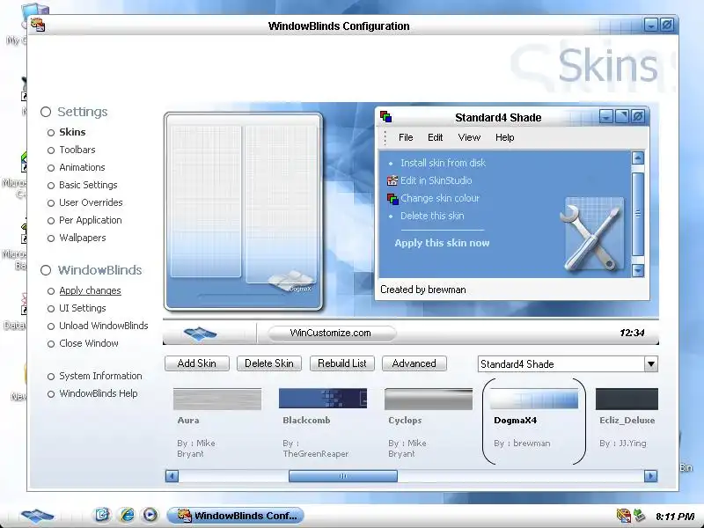The width and height of the screenshot is (704, 528).
Task: Click the WindowBlinds section header circle
Action: [46, 270]
